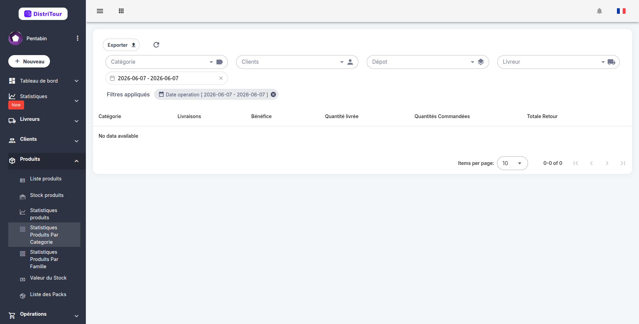Click the New badge under Statistiques
Viewport: 639px width, 324px height.
16,105
